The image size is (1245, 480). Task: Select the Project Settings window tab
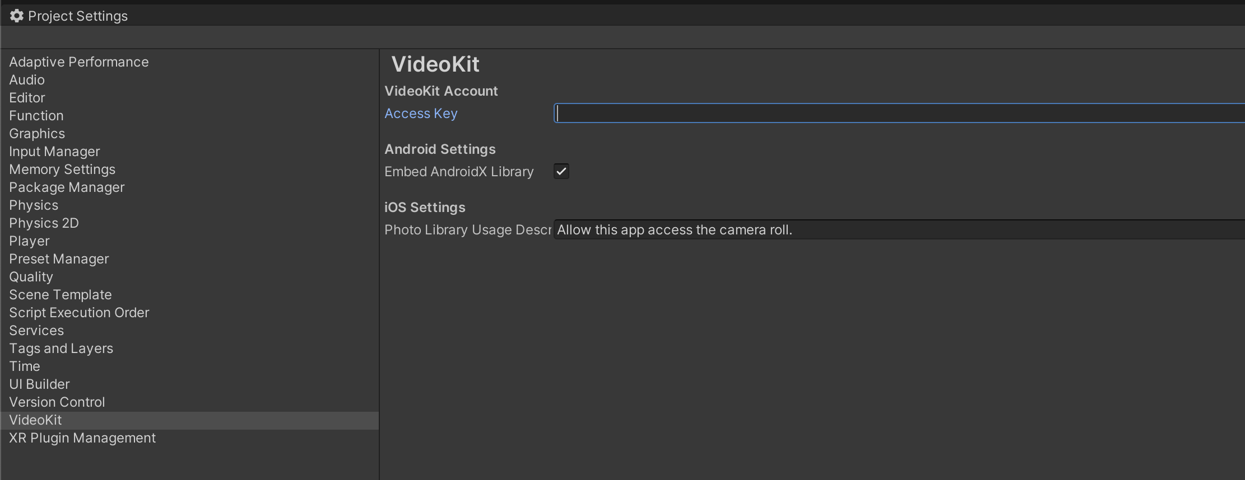pyautogui.click(x=69, y=16)
